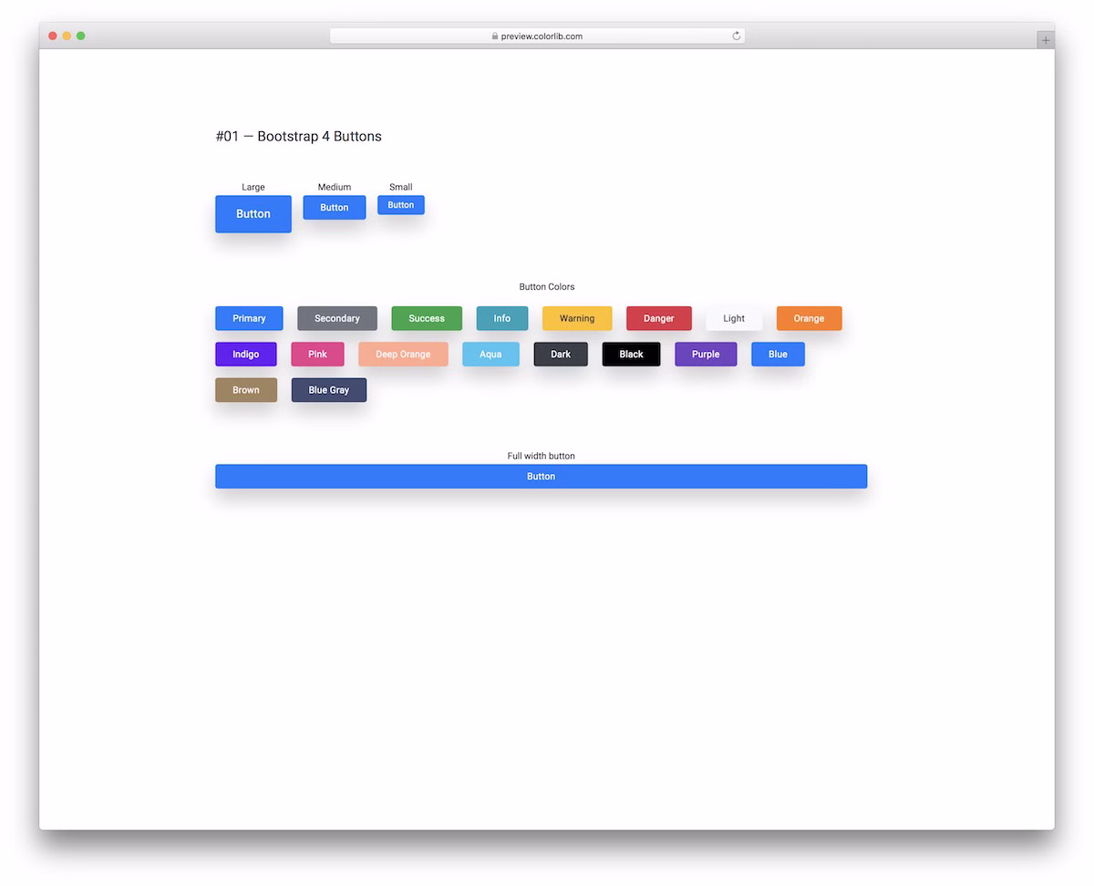Select the white Light button

point(733,318)
